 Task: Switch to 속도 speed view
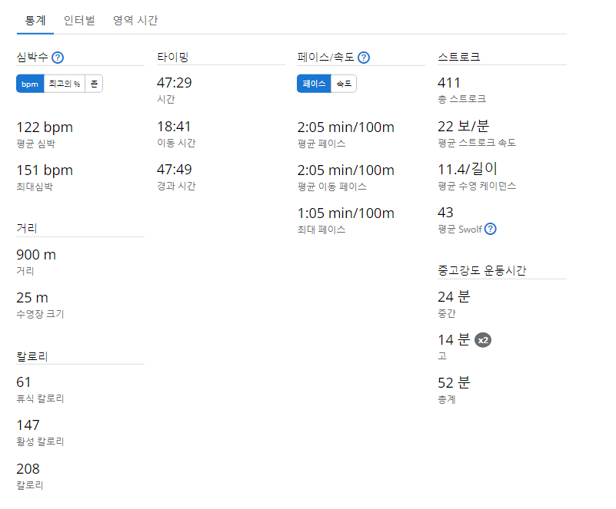pyautogui.click(x=344, y=84)
